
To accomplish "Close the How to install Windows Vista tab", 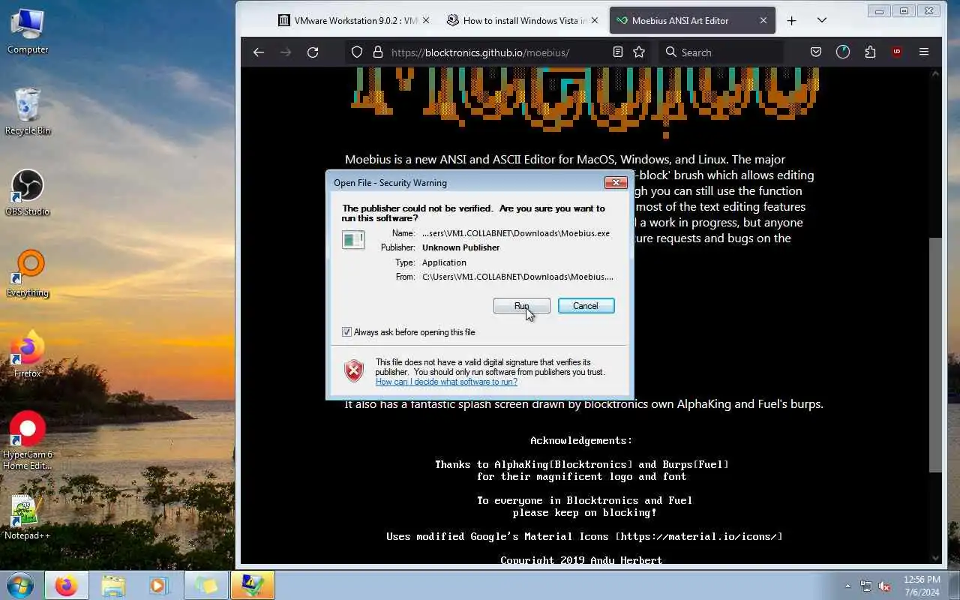I will (x=595, y=21).
